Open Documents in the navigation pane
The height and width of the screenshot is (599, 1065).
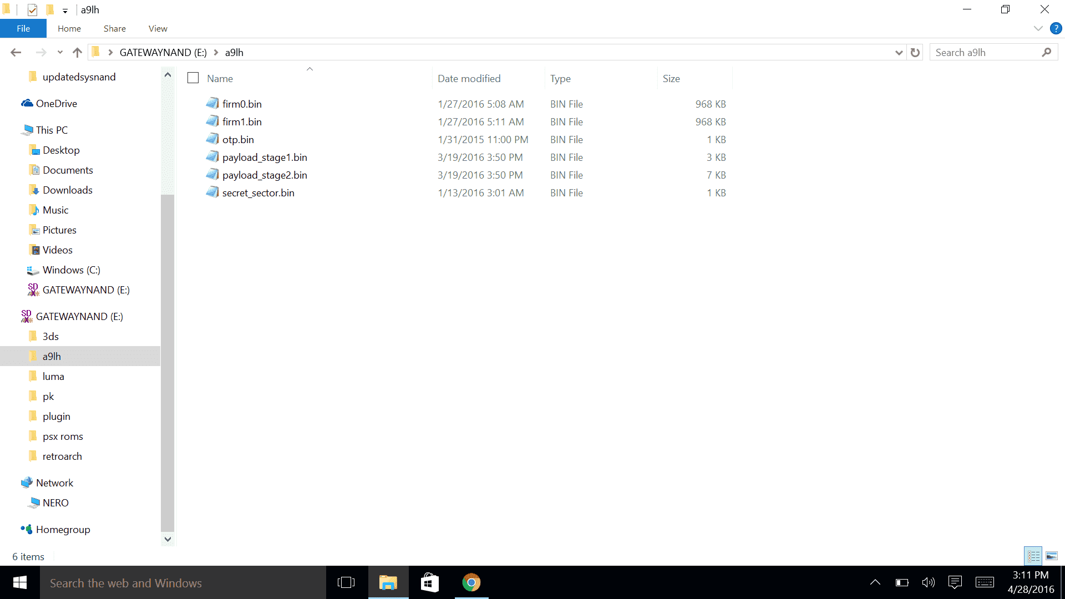click(x=68, y=170)
